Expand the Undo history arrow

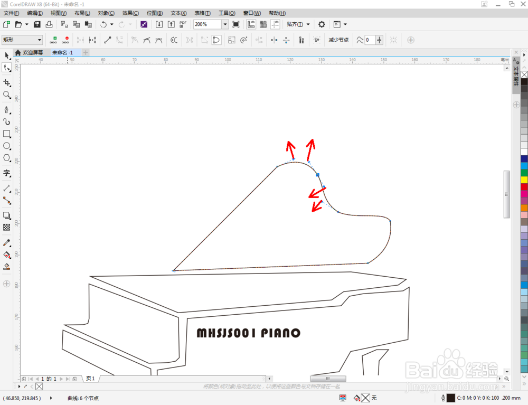(x=112, y=24)
